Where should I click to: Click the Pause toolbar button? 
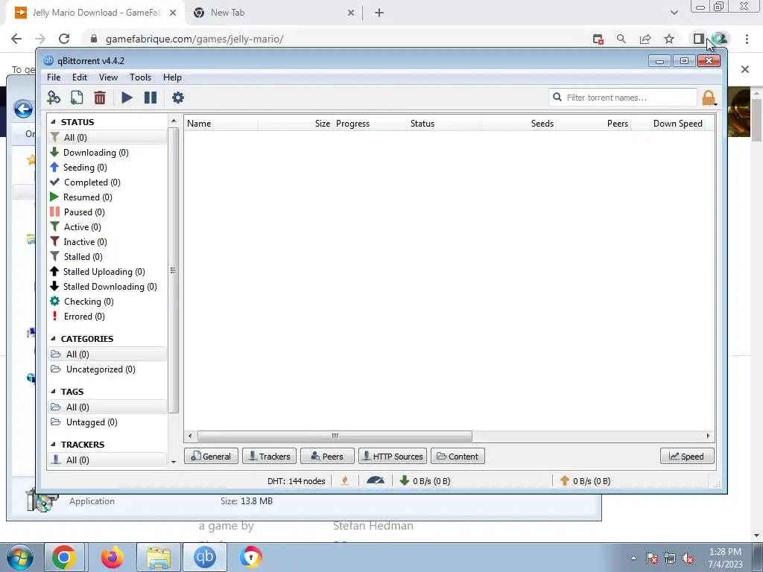click(151, 98)
